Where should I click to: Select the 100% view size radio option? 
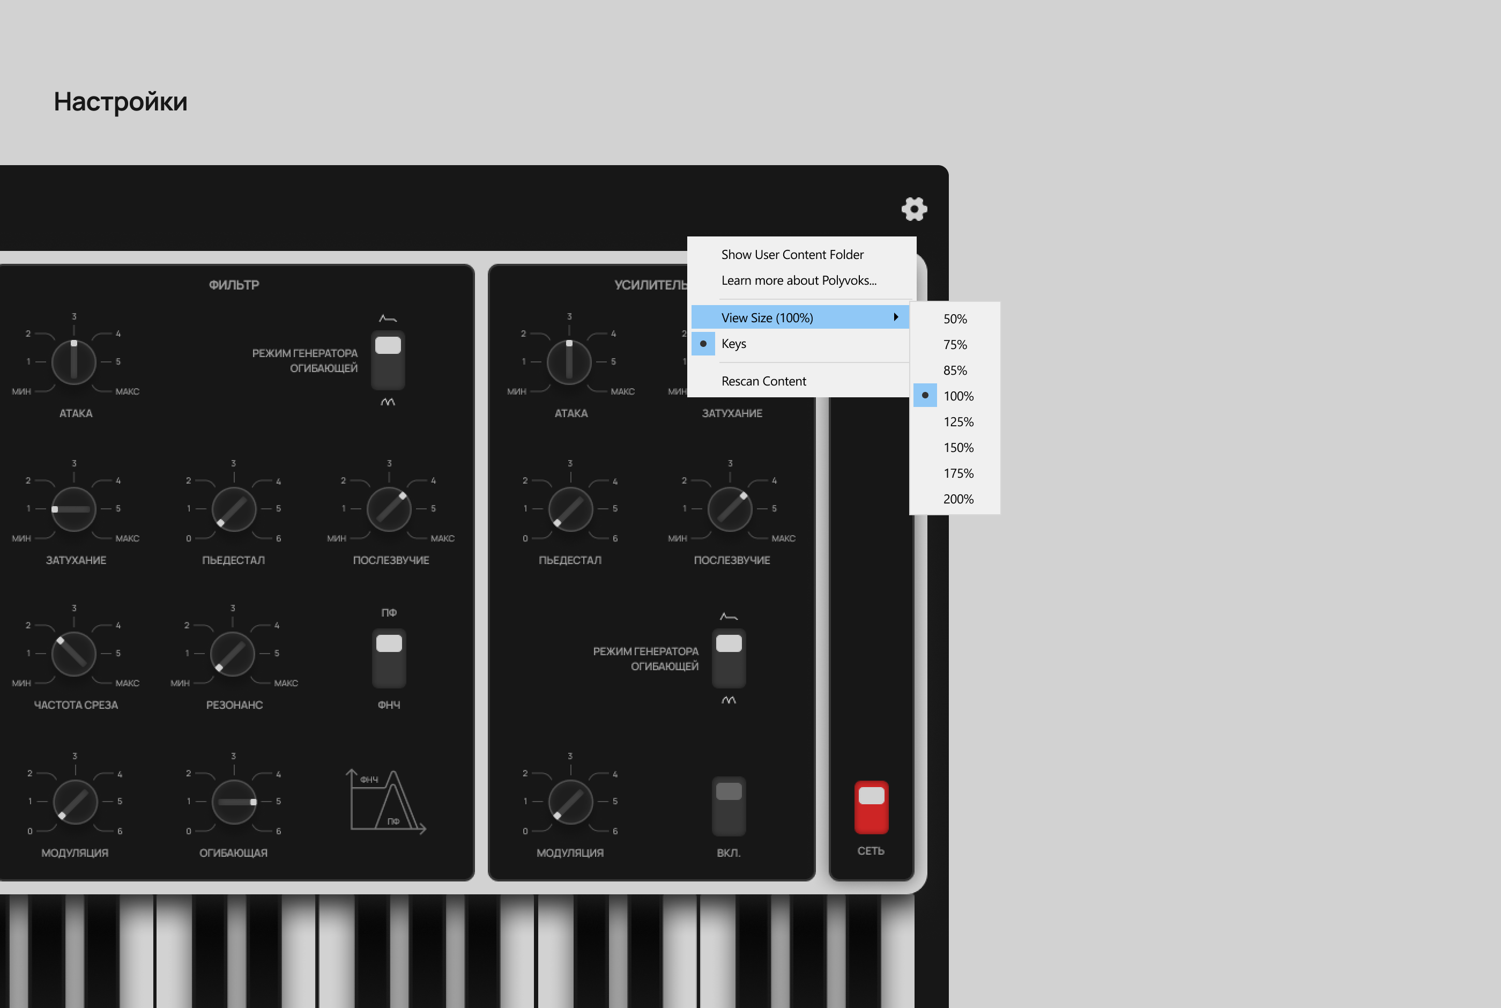(x=957, y=396)
